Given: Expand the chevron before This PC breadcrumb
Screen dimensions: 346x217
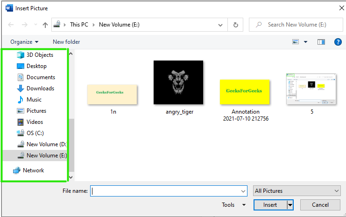Looking at the screenshot, I should [64, 25].
